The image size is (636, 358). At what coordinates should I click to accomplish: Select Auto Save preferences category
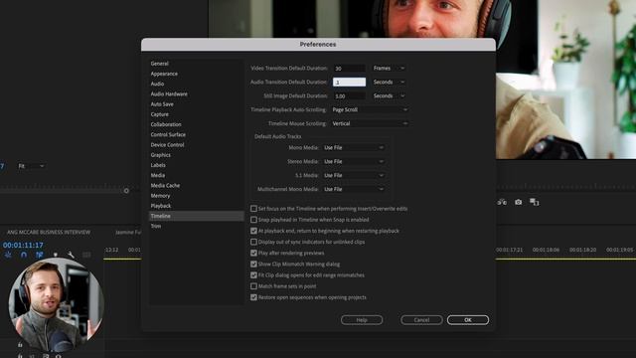pyautogui.click(x=162, y=103)
